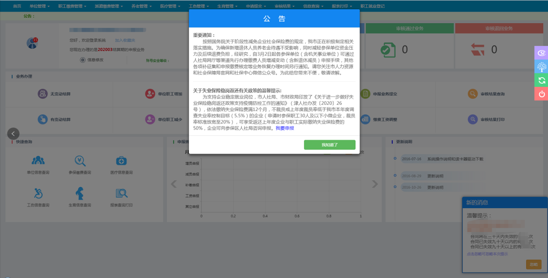Click the 补缴申报 chart axis label
Screen dimensions: 548x278
pyautogui.click(x=192, y=185)
